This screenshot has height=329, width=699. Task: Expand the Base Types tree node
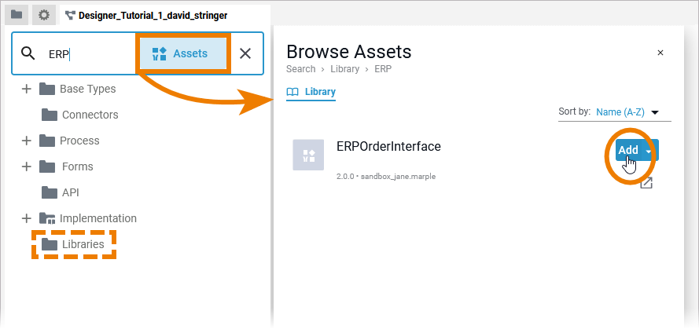pyautogui.click(x=26, y=89)
